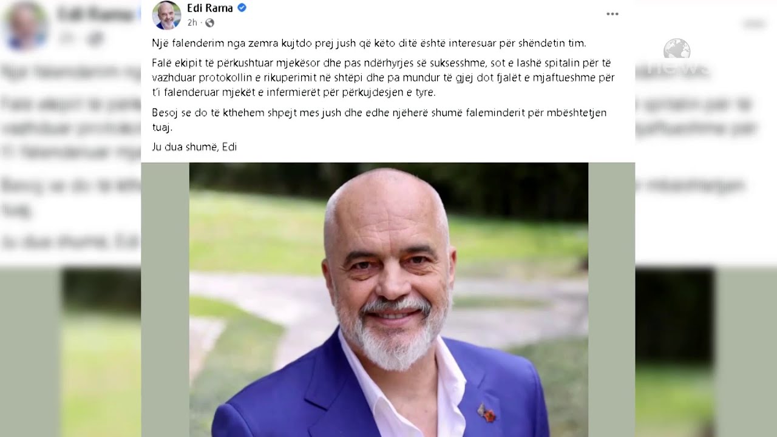Click the blurred background profile avatar at left
Screen dimensions: 777x437
coord(24,24)
